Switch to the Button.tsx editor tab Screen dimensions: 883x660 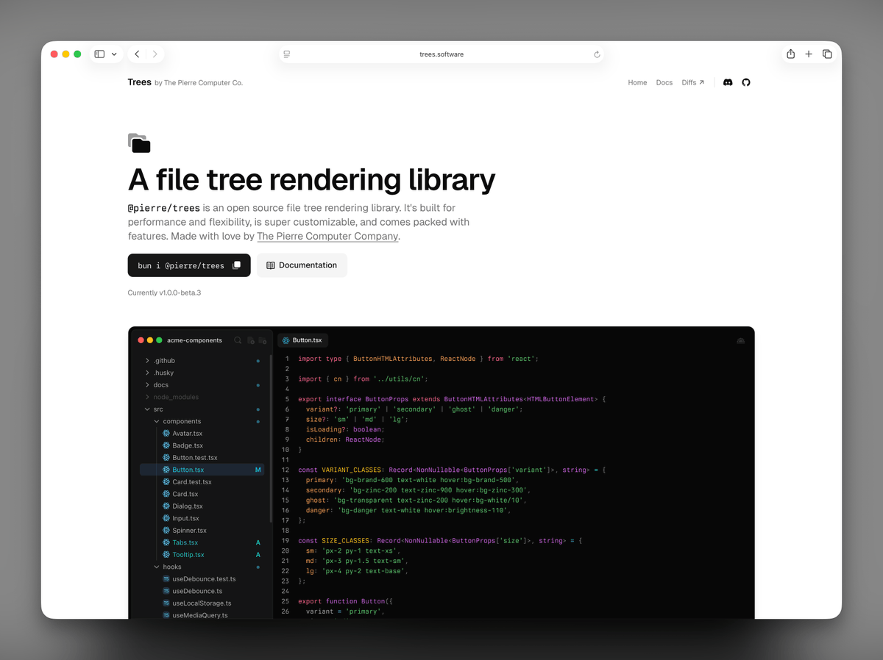[302, 340]
